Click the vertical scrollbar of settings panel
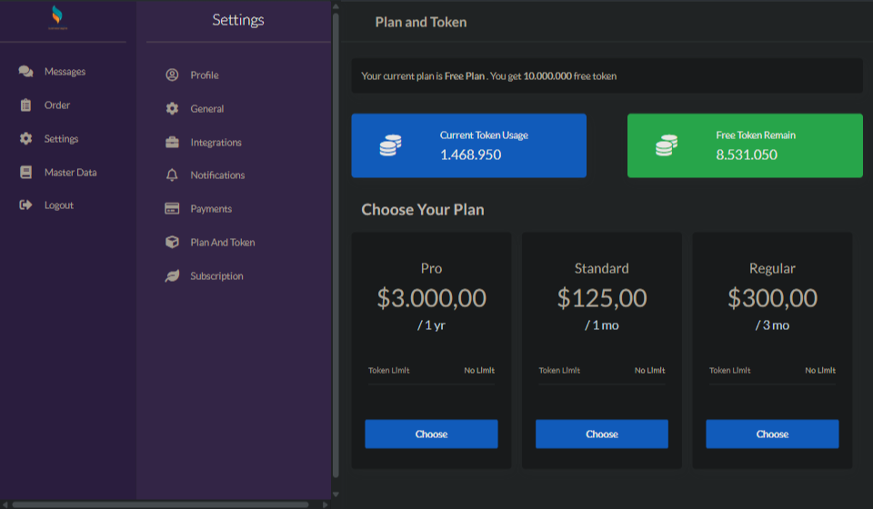Image resolution: width=873 pixels, height=509 pixels. tap(336, 245)
